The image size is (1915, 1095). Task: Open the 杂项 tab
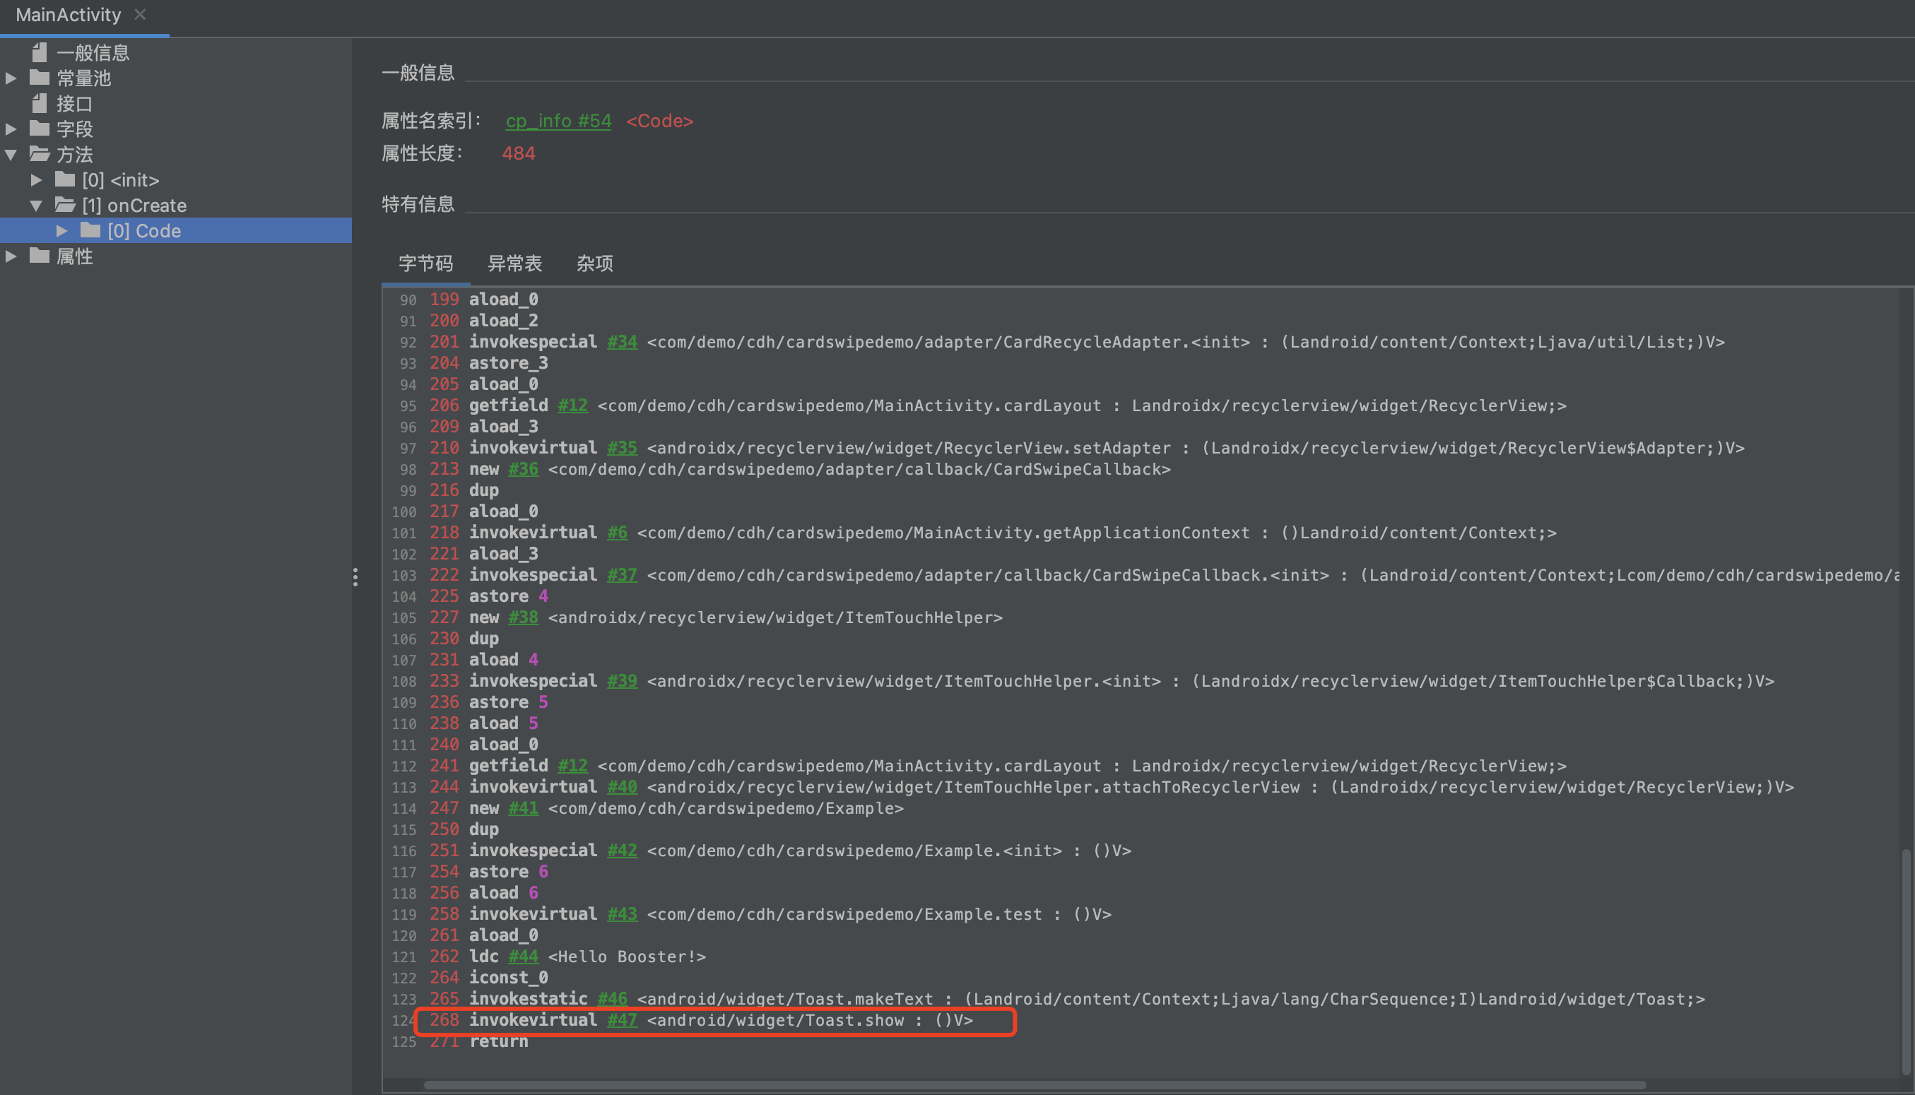(x=594, y=264)
